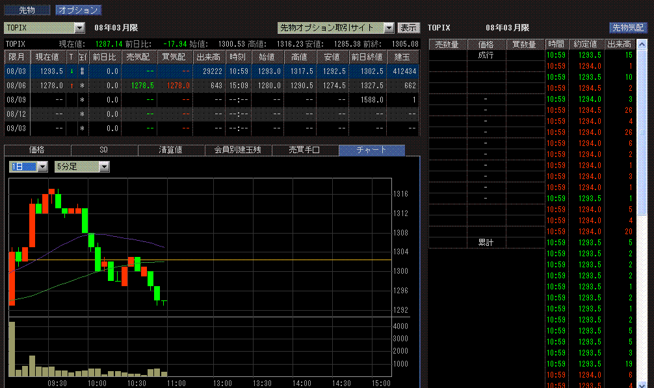Open the 価格 tab
The height and width of the screenshot is (388, 654).
[37, 150]
